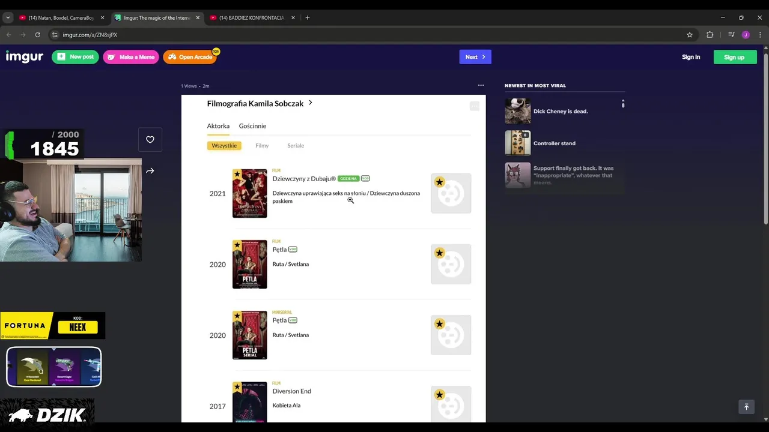Filter by Filmy
769x432 pixels.
(x=262, y=146)
